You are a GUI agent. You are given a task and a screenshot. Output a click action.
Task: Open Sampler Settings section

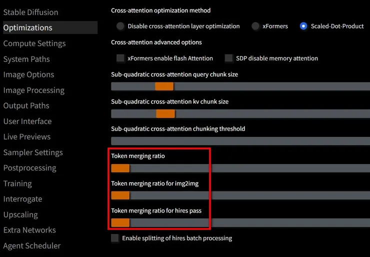[33, 152]
